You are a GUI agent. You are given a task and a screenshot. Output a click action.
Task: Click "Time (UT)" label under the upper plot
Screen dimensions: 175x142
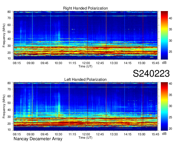[x=85, y=66]
